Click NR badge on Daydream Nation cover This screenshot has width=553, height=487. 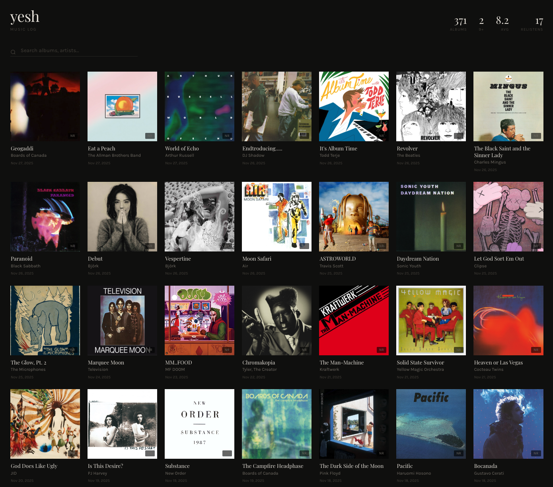(x=459, y=246)
